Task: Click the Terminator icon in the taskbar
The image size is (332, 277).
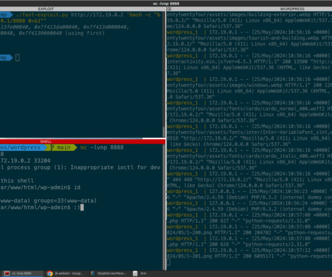Action: 7,273
